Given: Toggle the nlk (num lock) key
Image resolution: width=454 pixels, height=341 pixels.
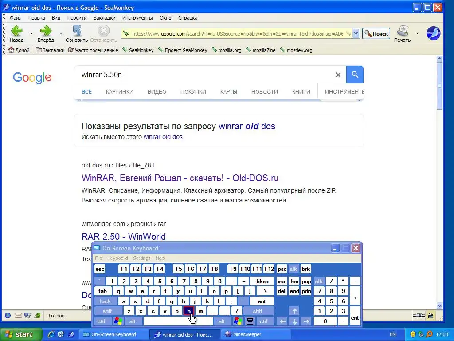Looking at the screenshot, I should [x=319, y=281].
